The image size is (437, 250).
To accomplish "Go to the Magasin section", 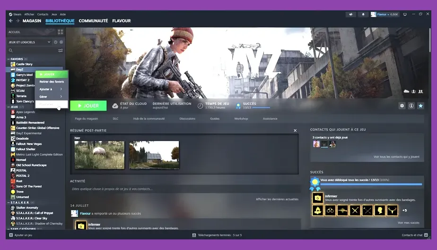I will 32,21.
